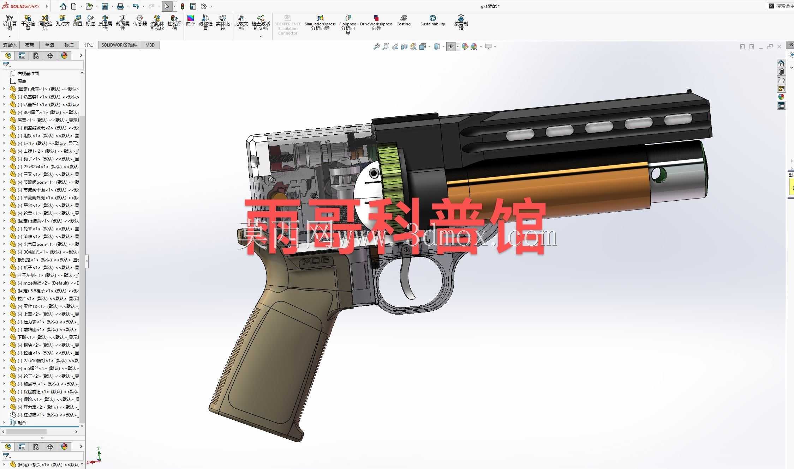Image resolution: width=794 pixels, height=469 pixels.
Task: Click the DriveWorksXpress wizard button
Action: [376, 23]
